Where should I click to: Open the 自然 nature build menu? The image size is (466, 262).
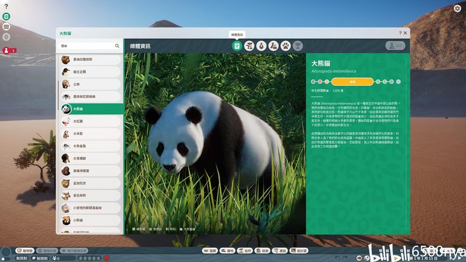point(245,251)
